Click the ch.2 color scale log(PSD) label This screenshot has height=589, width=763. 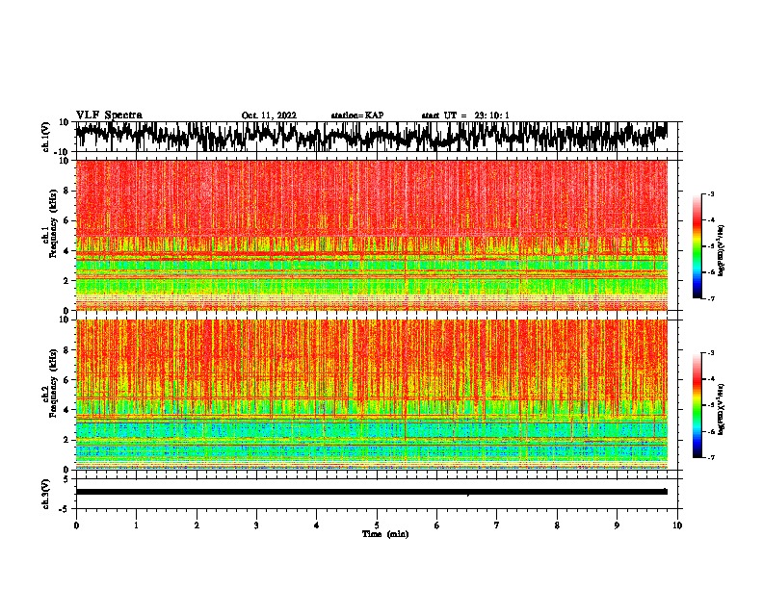[722, 409]
